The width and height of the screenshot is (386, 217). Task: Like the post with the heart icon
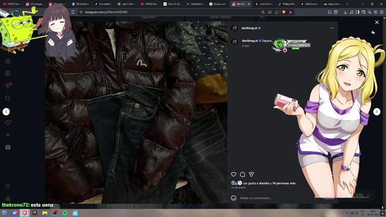tap(233, 175)
